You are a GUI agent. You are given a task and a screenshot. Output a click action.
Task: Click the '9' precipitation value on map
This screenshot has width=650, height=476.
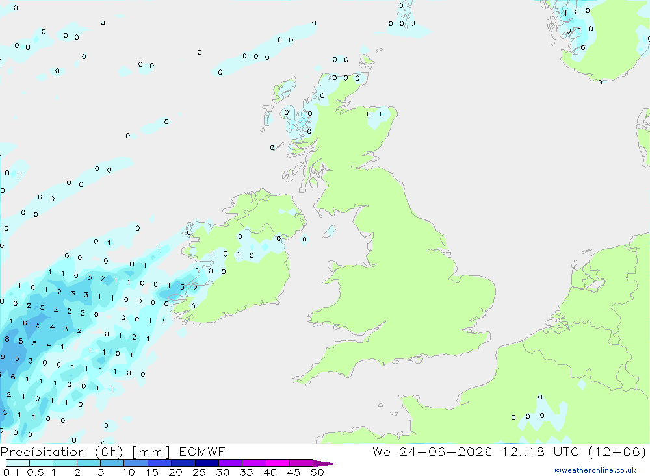(3, 357)
